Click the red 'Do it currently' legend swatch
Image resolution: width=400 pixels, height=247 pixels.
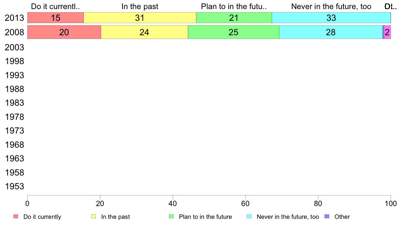[16, 216]
